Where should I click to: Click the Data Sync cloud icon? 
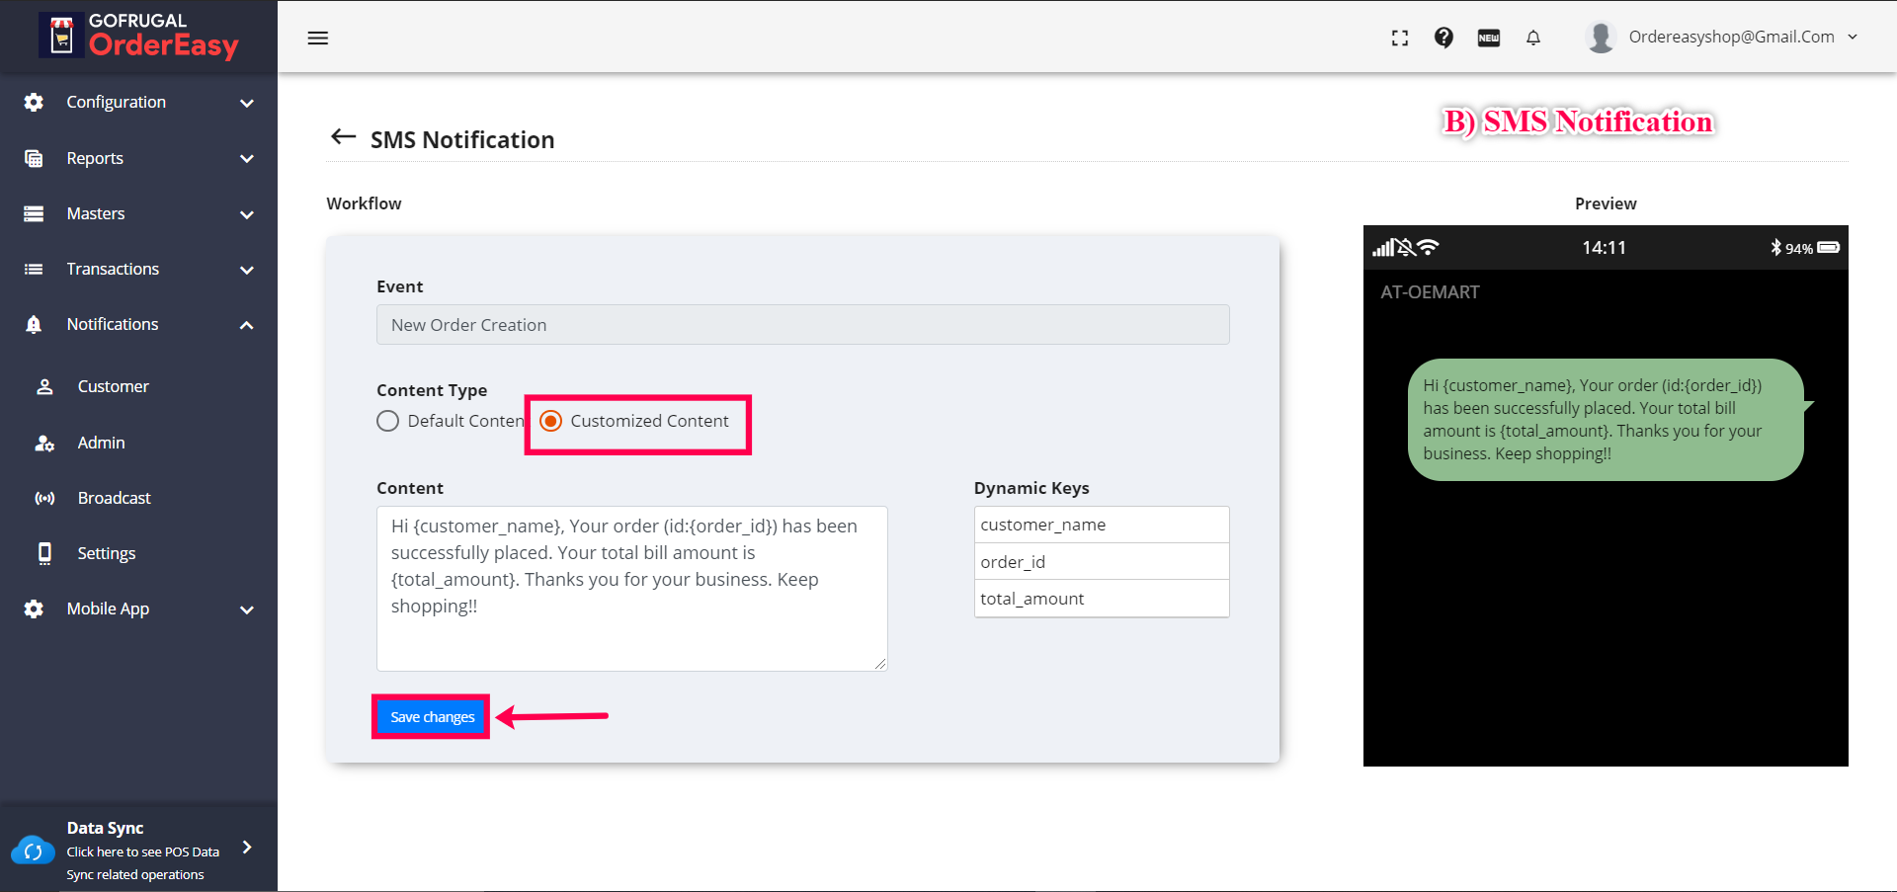[x=33, y=851]
